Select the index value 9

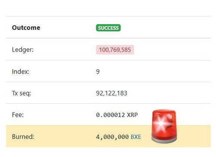98,71
